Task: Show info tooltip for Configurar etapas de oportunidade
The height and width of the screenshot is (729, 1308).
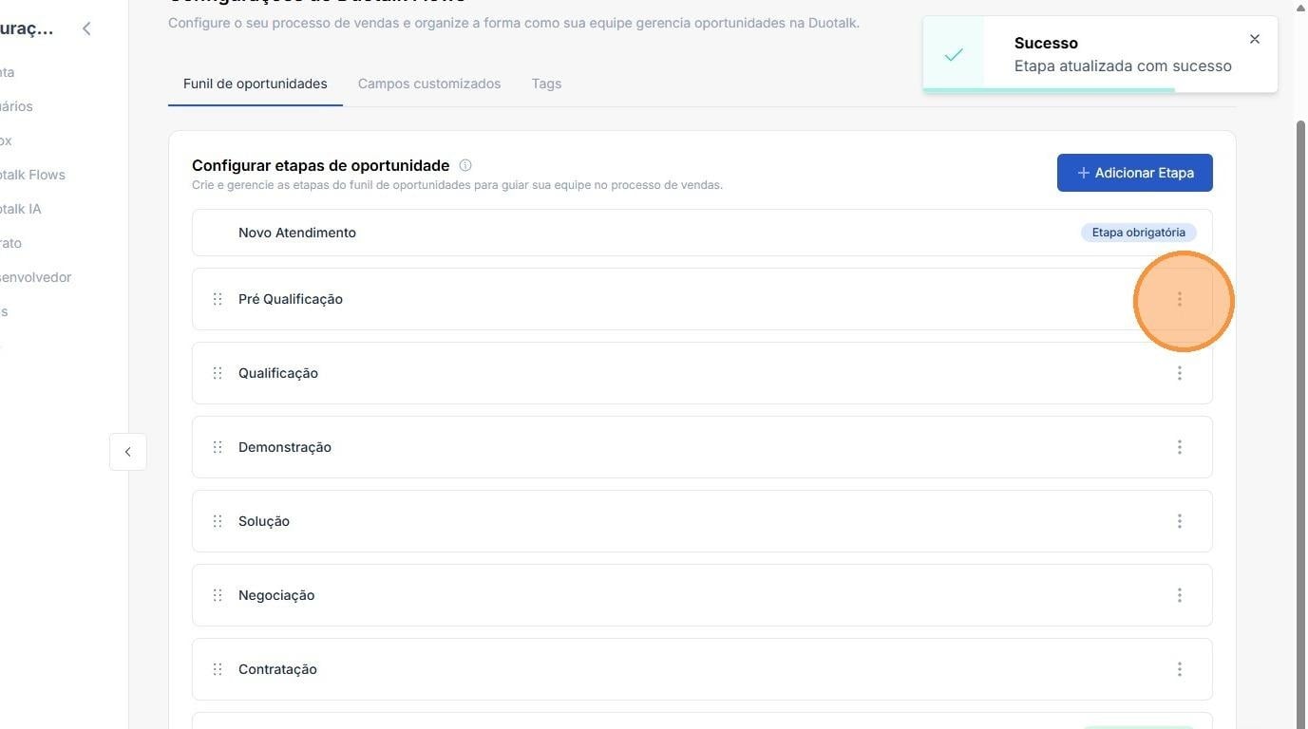Action: click(465, 165)
